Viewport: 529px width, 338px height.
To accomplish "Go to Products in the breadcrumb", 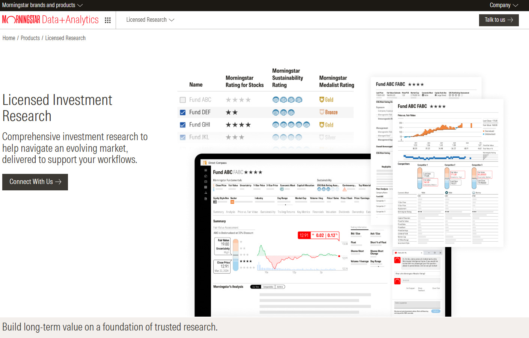I will point(30,38).
